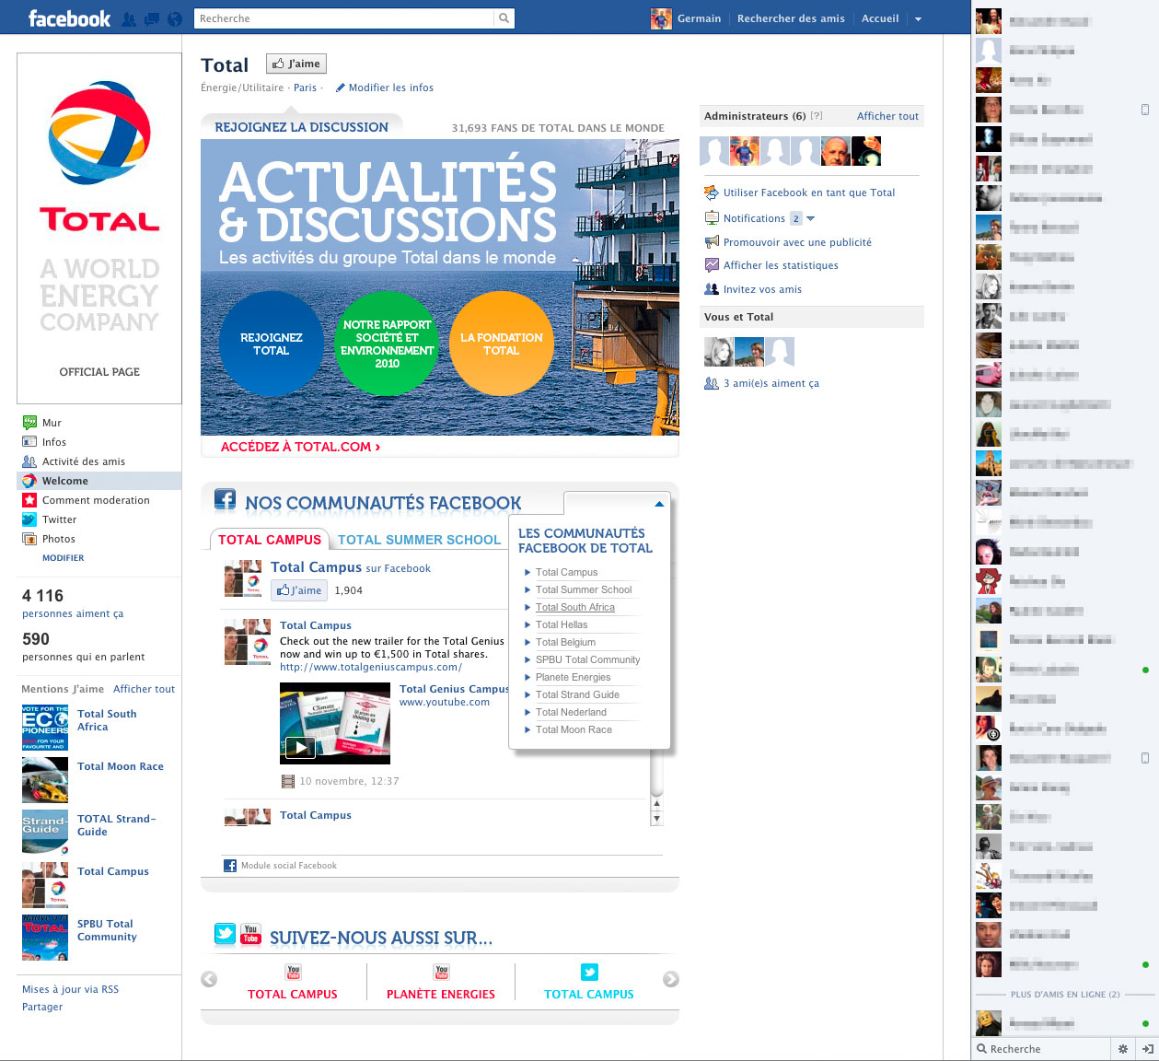Open the messages icon in top bar
The width and height of the screenshot is (1159, 1061).
tap(152, 19)
